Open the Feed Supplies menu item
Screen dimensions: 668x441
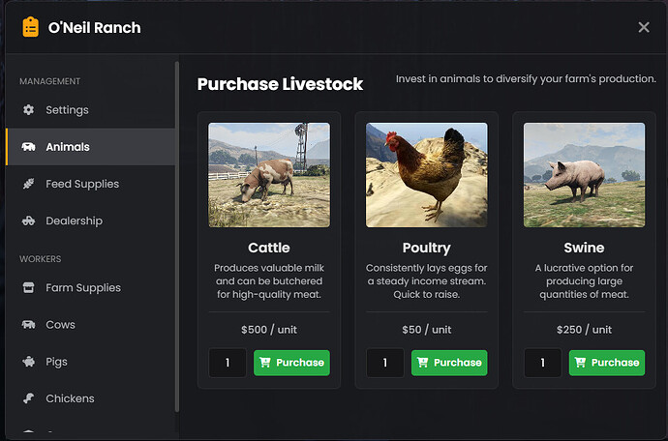point(82,184)
